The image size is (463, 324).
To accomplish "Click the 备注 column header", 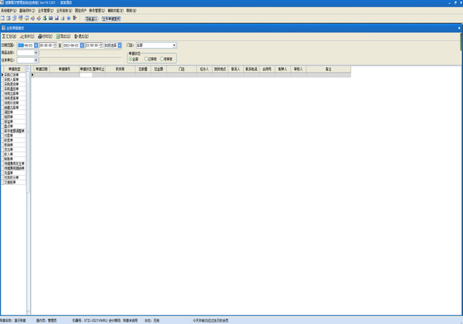I will pyautogui.click(x=328, y=69).
